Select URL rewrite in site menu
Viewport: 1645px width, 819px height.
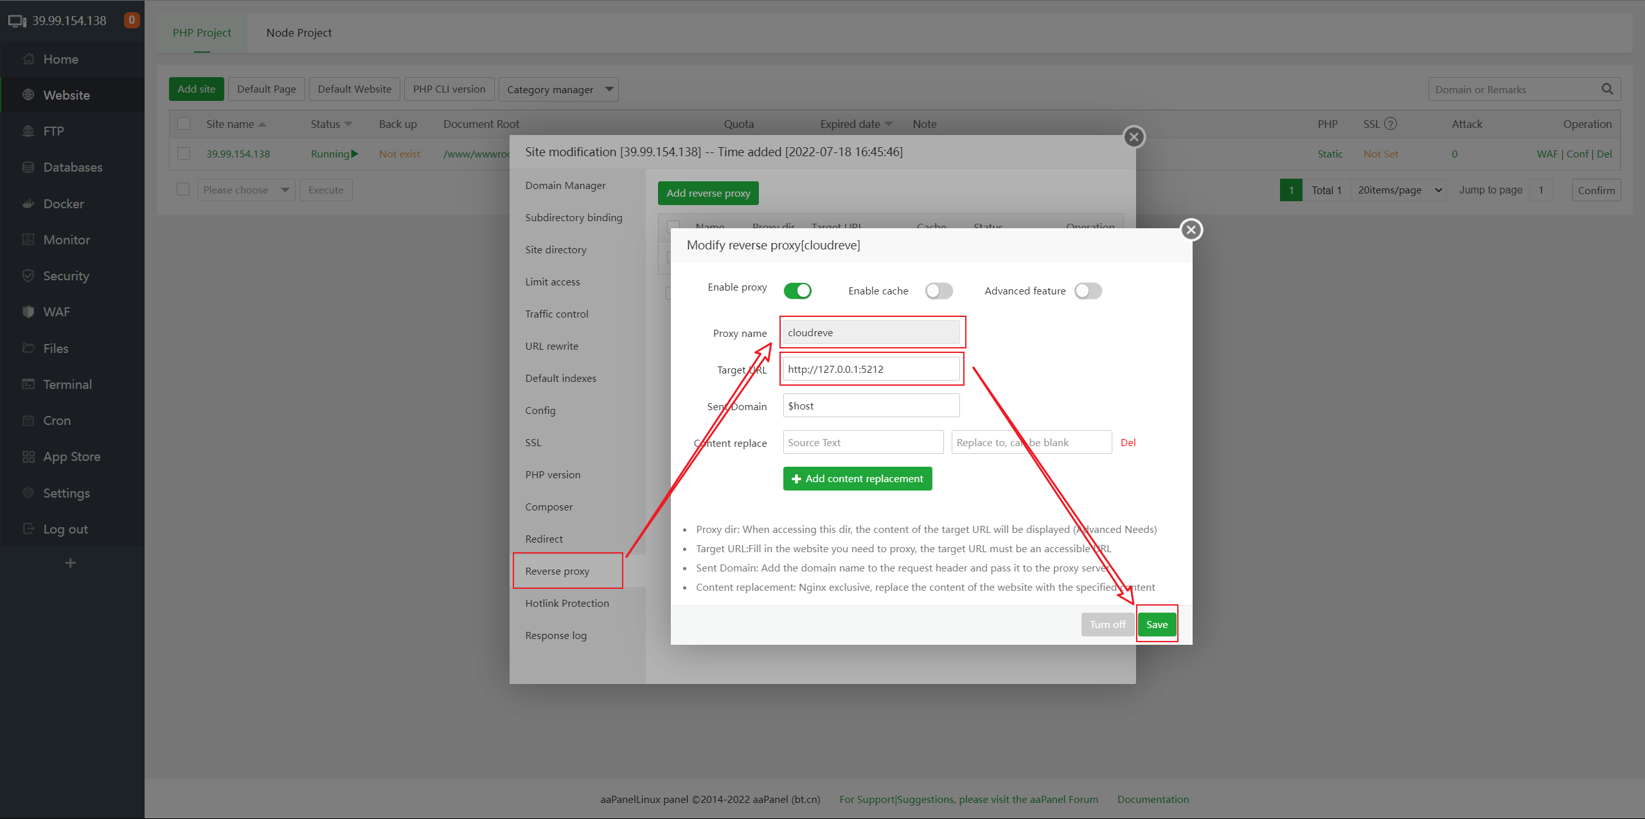pos(551,346)
